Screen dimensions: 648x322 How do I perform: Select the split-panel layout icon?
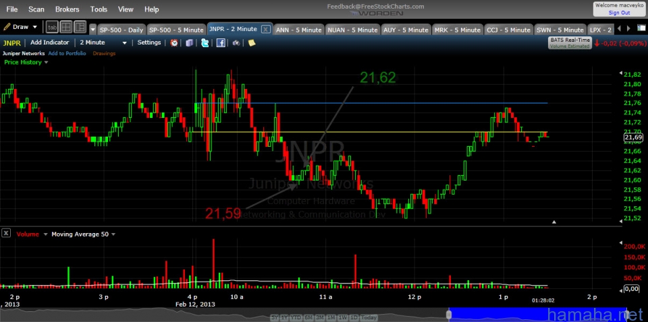pyautogui.click(x=80, y=27)
